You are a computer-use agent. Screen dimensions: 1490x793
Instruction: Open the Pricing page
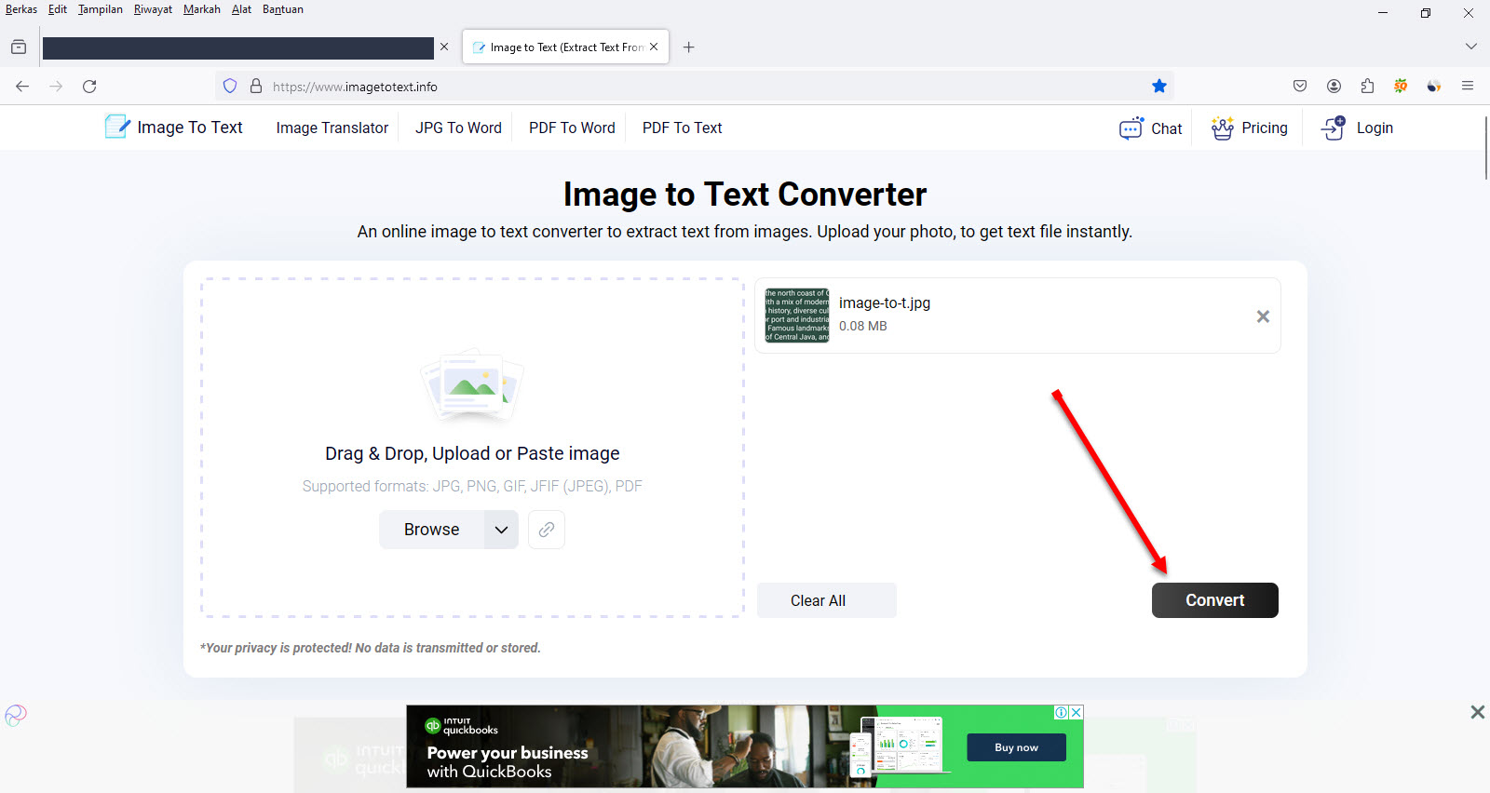[1250, 128]
